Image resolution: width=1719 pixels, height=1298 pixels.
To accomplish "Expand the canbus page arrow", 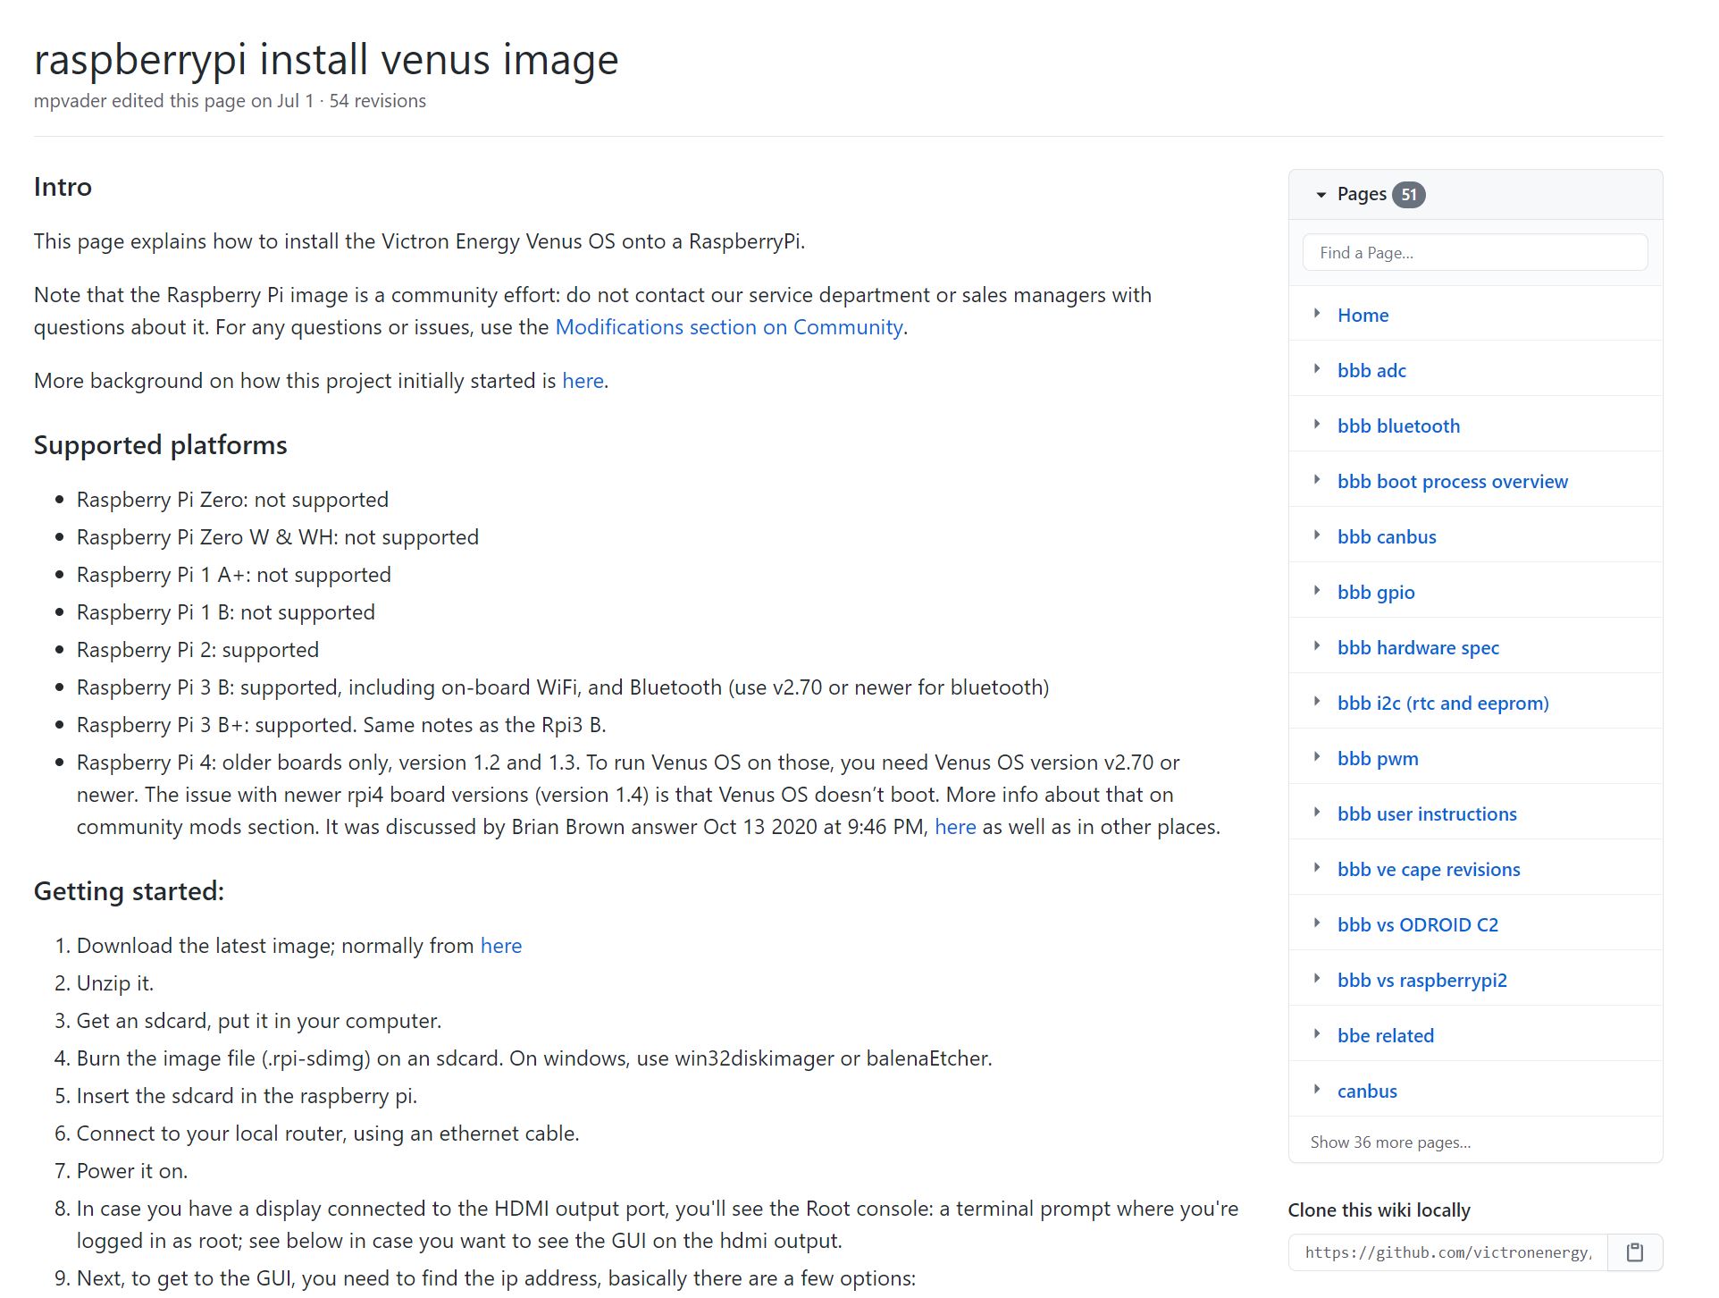I will click(1317, 1090).
